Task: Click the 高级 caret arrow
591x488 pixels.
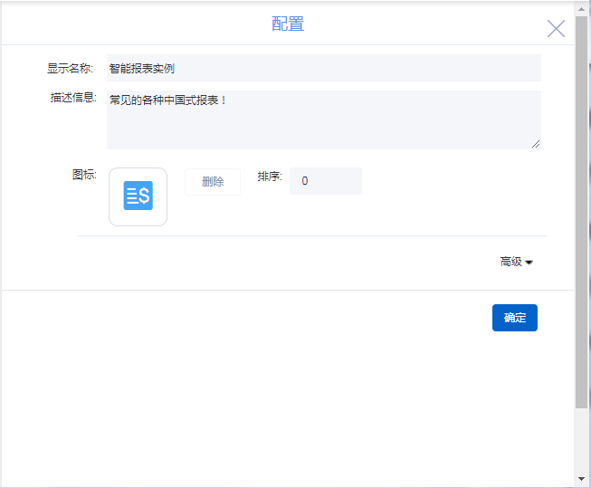Action: [x=529, y=263]
